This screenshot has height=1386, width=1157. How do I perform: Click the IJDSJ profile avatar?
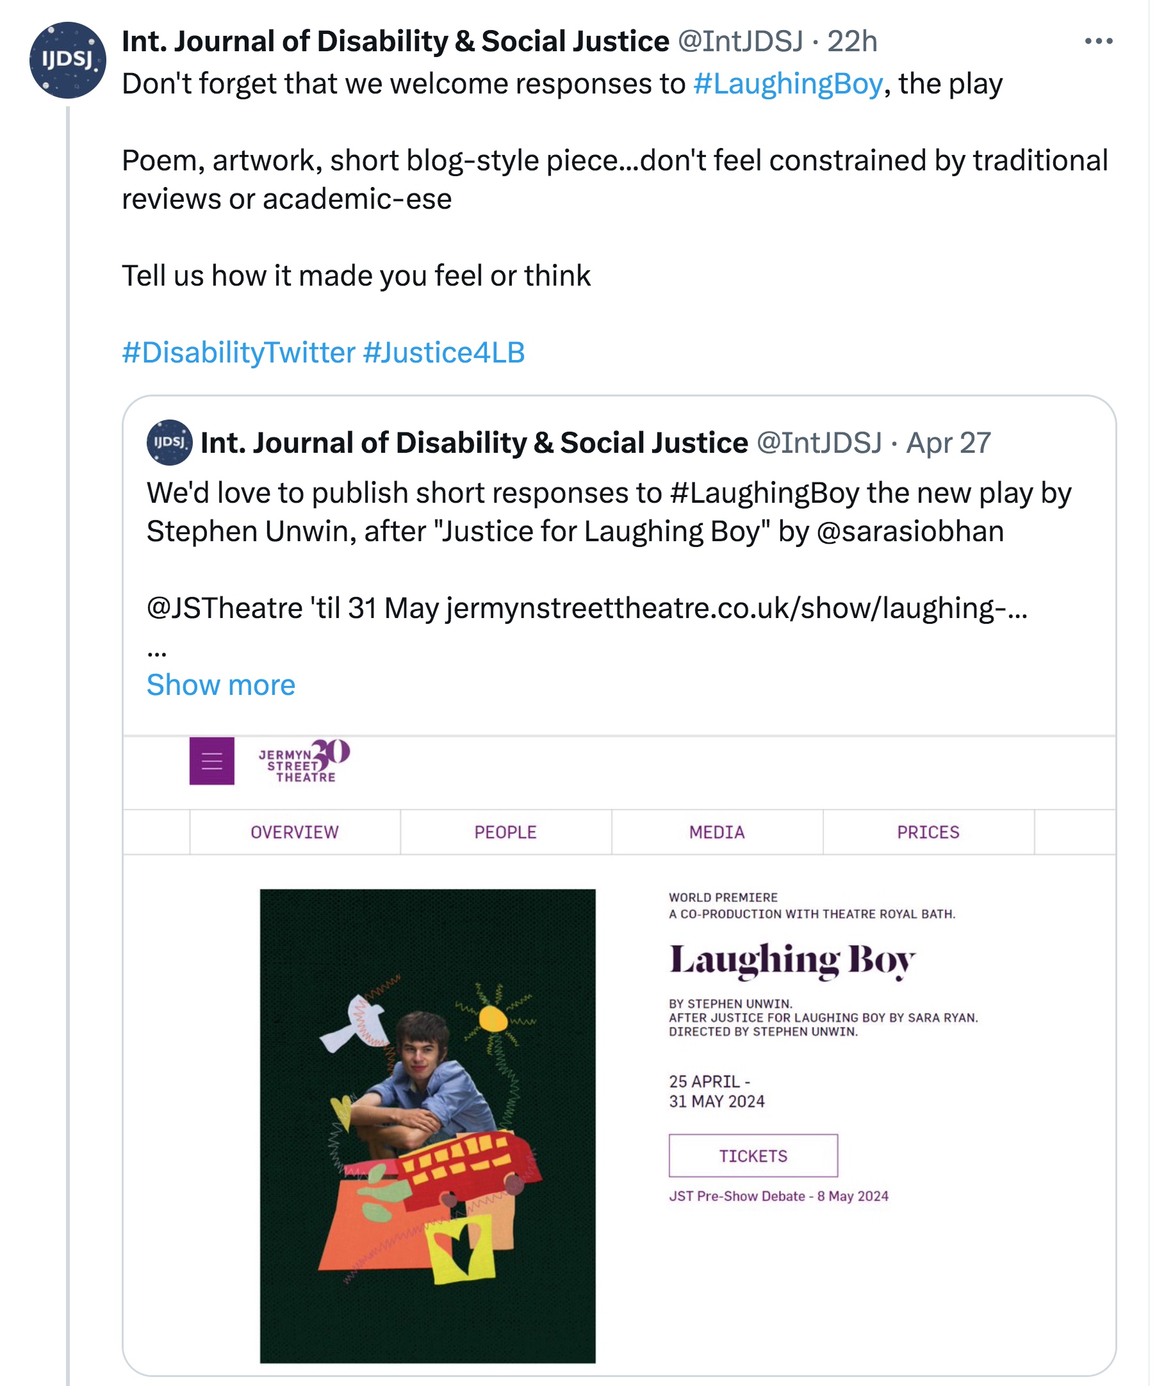click(x=67, y=60)
